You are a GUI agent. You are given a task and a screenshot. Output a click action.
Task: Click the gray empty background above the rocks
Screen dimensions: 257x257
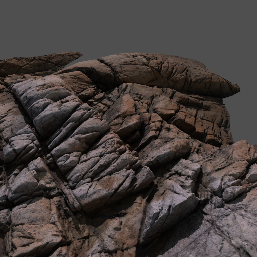pos(128,25)
